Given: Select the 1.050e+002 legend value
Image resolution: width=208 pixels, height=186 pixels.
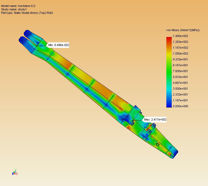Looking at the screenshot, I should (x=180, y=53).
